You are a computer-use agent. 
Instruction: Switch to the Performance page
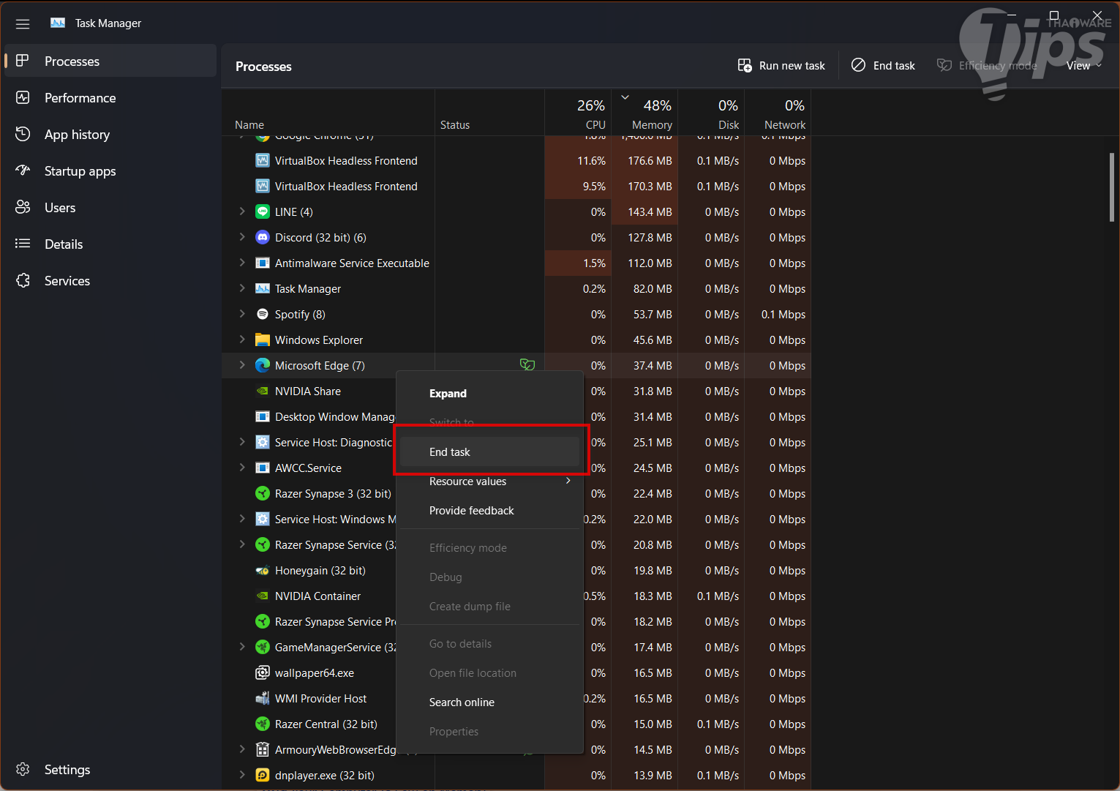(110, 98)
